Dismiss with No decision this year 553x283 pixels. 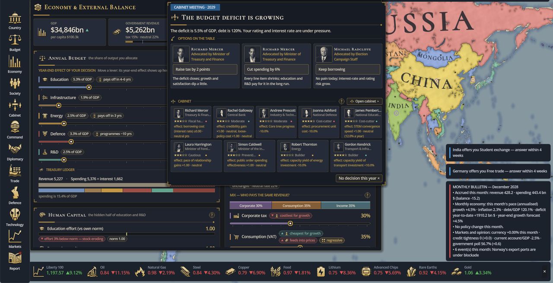click(359, 178)
